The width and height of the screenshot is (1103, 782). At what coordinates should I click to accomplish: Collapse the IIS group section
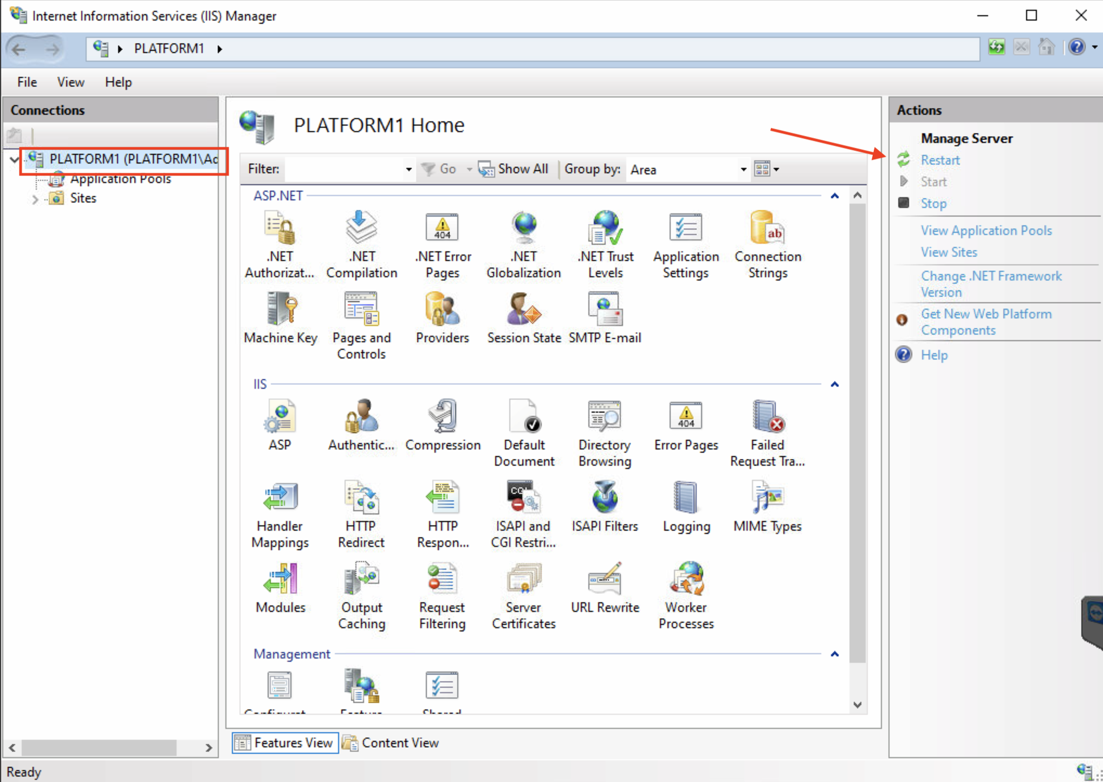[x=835, y=385]
